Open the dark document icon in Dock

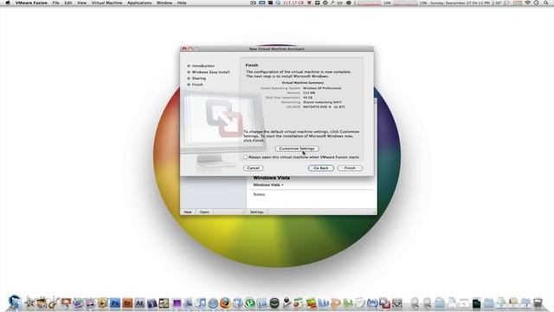click(476, 303)
